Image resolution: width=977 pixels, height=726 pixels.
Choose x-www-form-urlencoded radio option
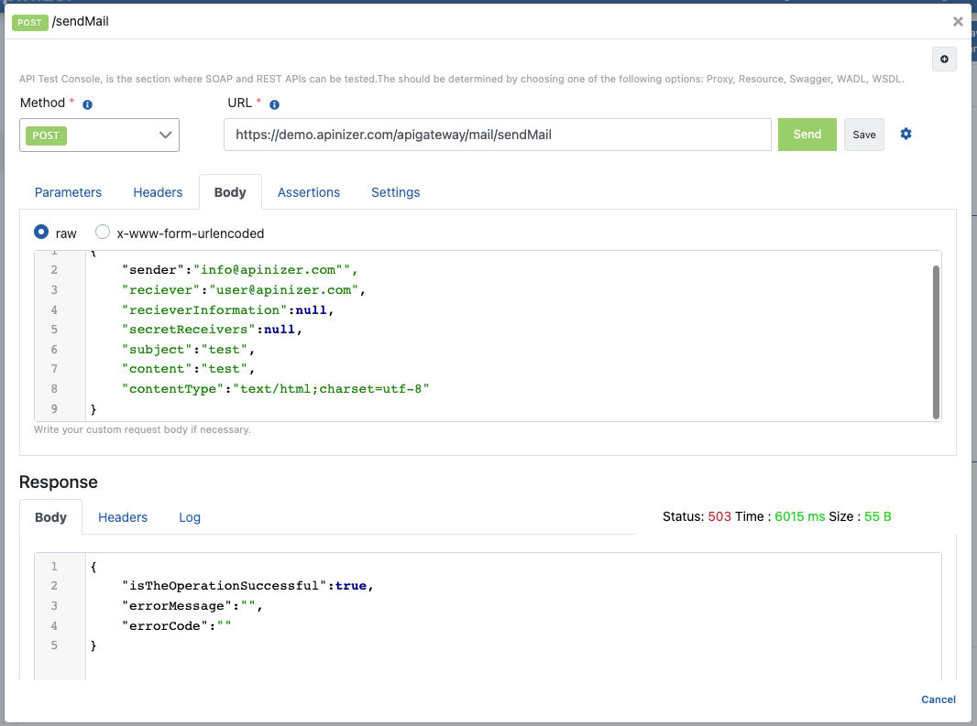[103, 233]
